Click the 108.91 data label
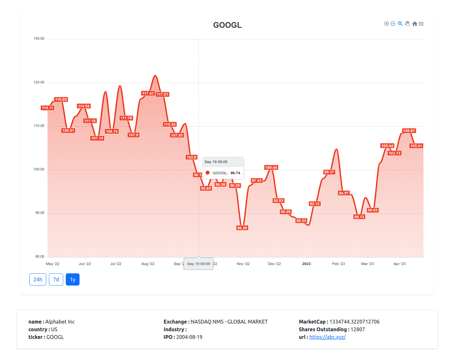The image size is (450, 360). click(x=68, y=130)
